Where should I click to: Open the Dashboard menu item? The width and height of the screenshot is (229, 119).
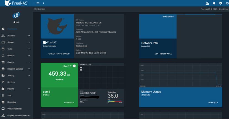[x=16, y=29]
